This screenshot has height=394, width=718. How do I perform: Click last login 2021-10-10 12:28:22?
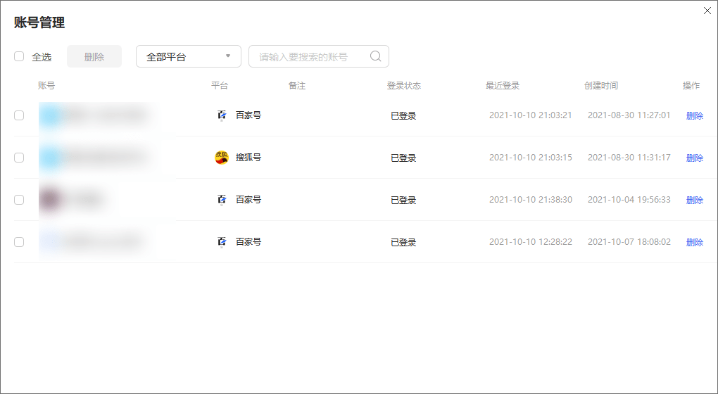(x=530, y=241)
